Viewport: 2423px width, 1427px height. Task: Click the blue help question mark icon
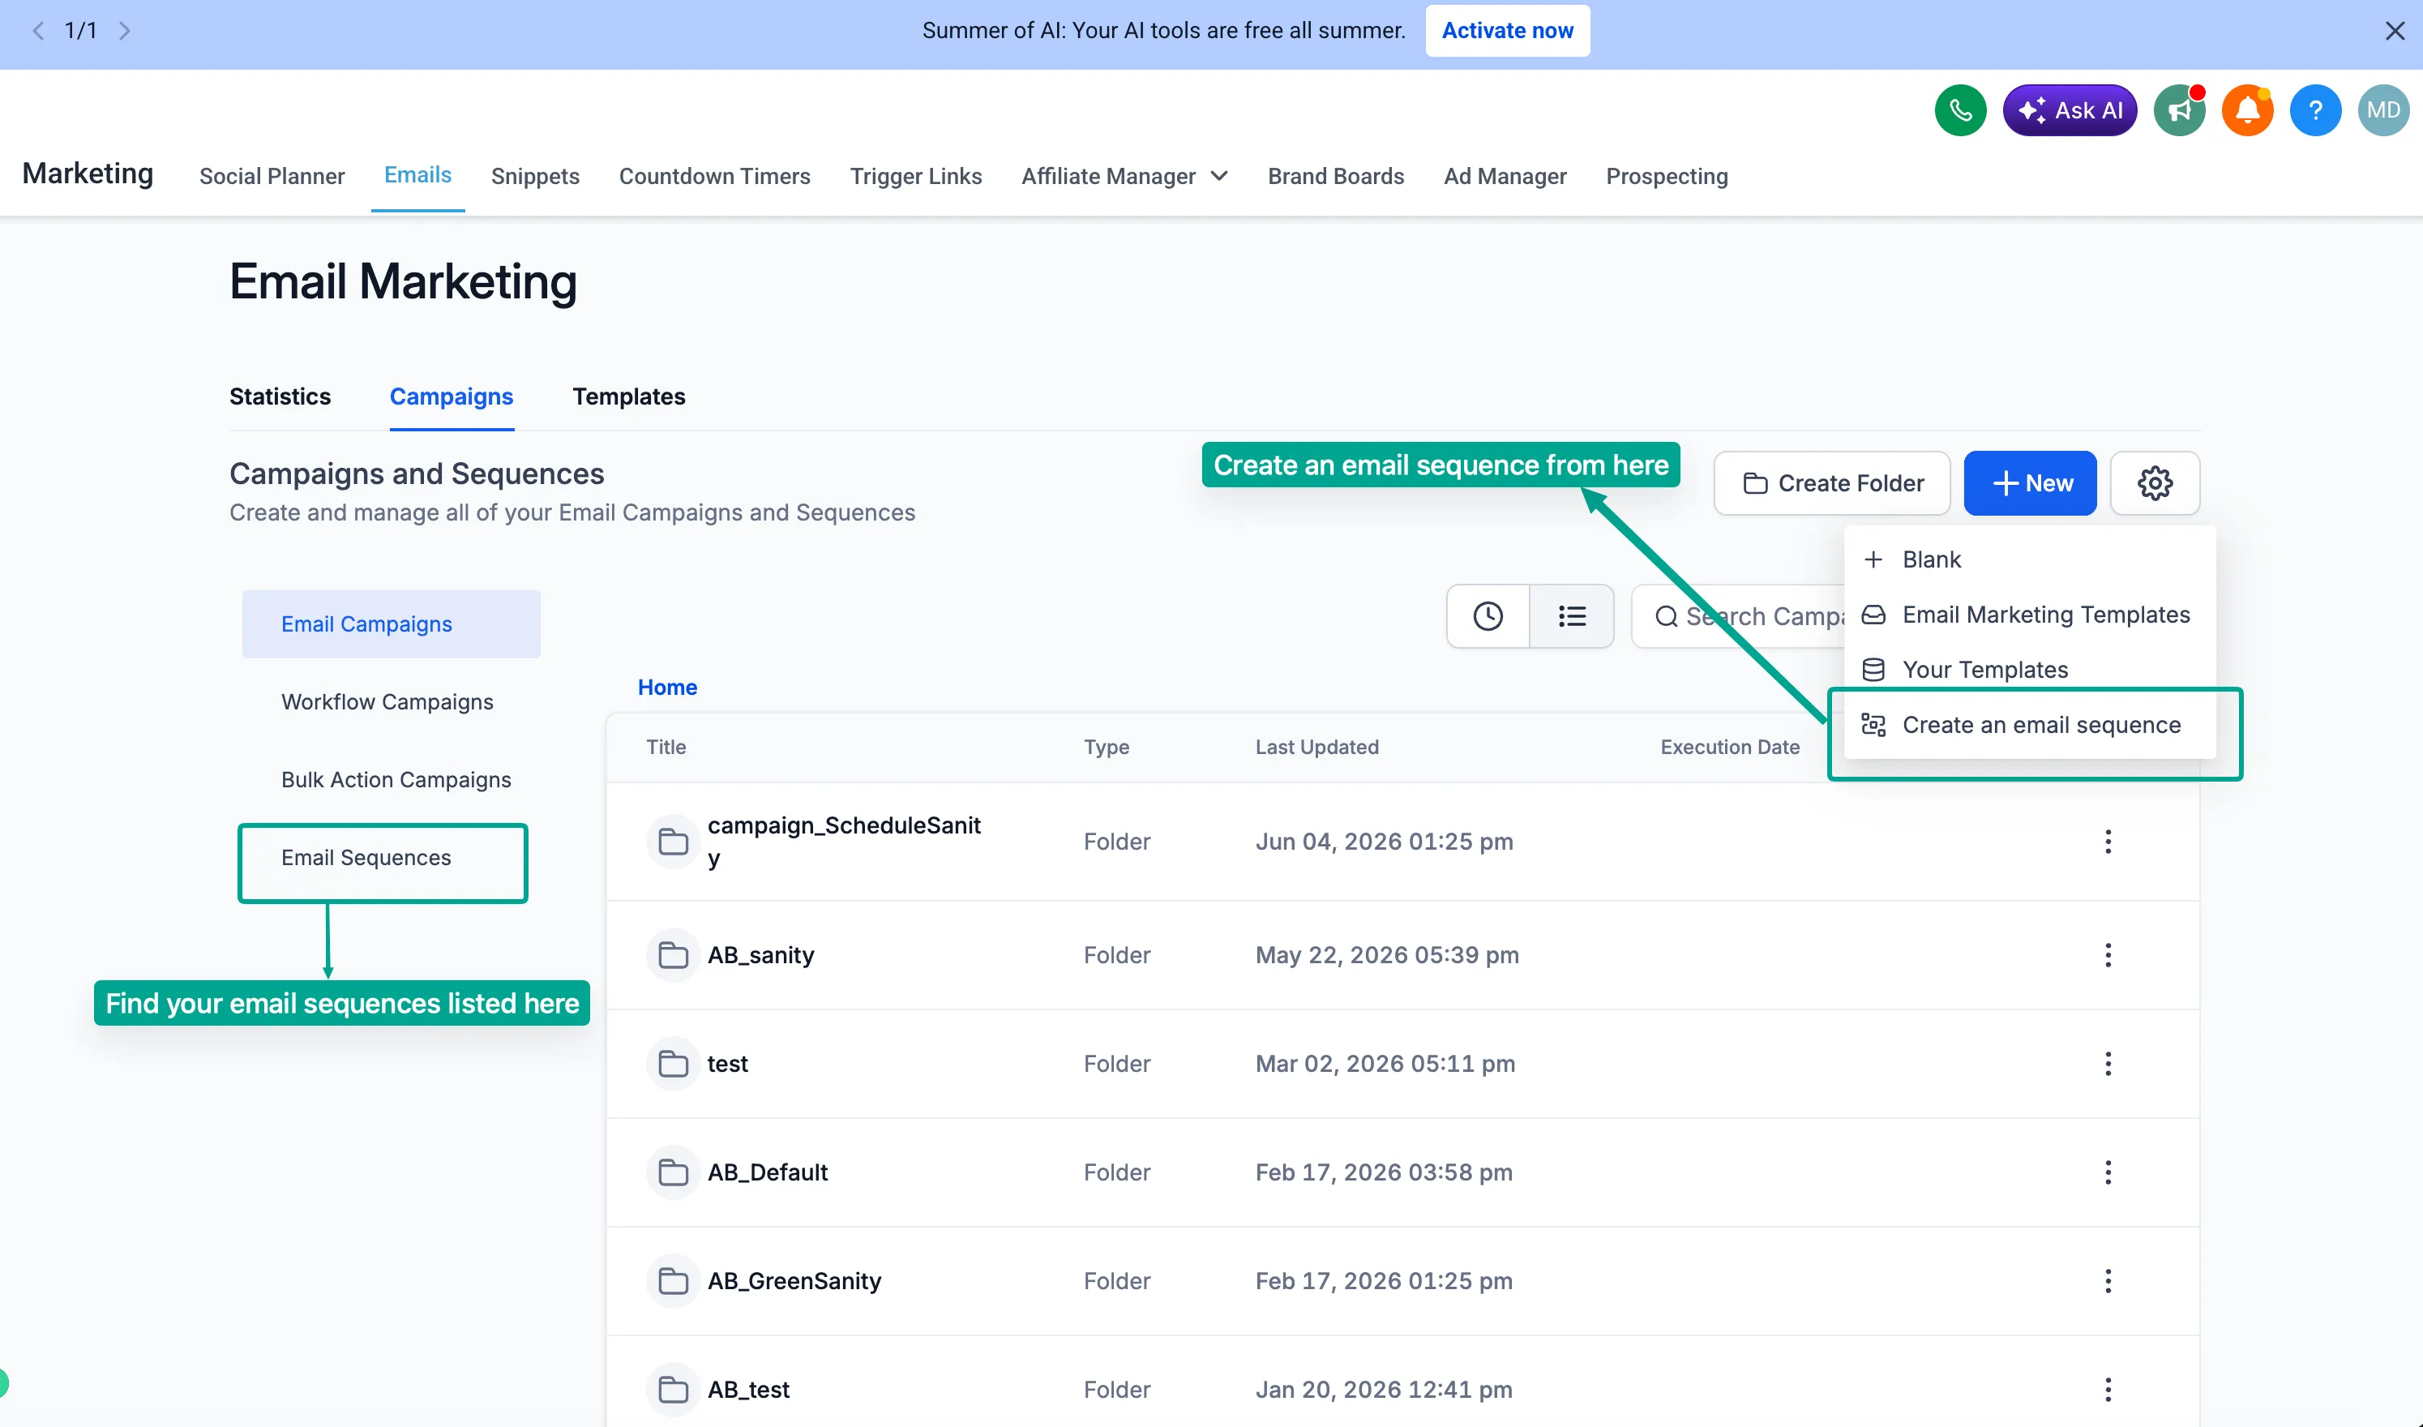(2315, 110)
